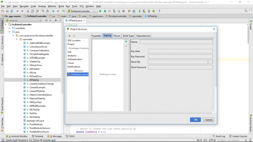Expand the manifests folder
This screenshot has height=142, width=253.
tap(9, 28)
